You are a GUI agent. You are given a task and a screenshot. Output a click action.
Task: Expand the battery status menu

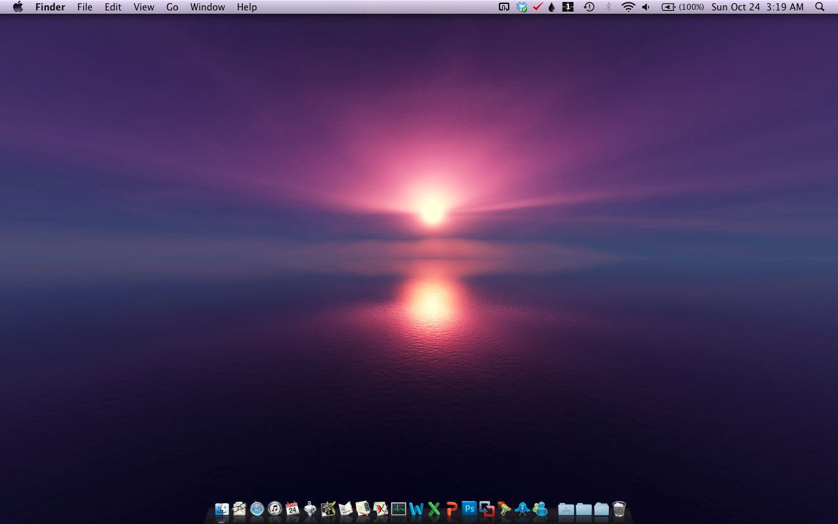point(682,7)
